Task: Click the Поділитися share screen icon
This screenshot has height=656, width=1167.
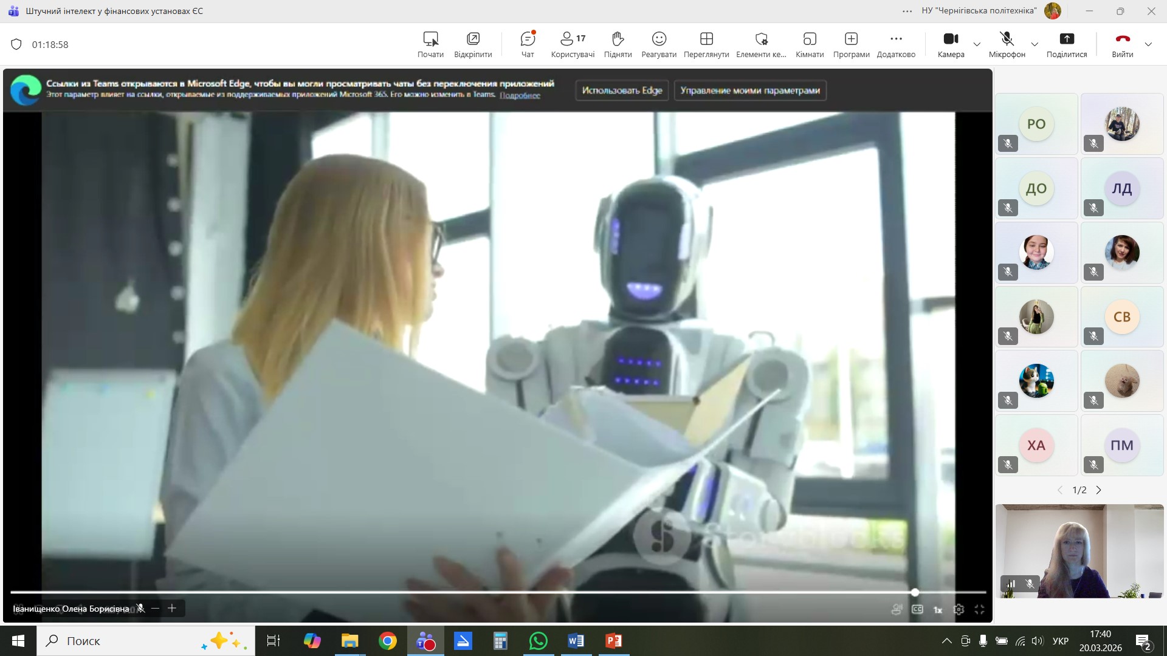Action: point(1067,44)
